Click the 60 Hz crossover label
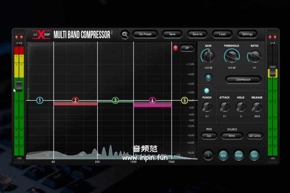The height and width of the screenshot is (193, 290). point(53,162)
